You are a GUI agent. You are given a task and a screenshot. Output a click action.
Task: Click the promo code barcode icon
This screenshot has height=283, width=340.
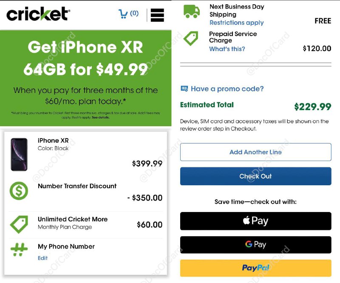(185, 88)
